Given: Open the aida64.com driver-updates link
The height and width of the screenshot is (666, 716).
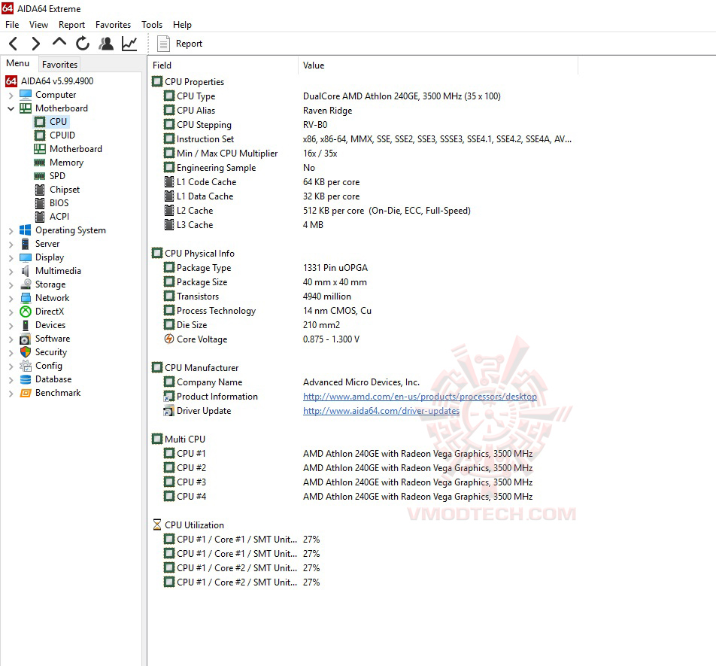Looking at the screenshot, I should coord(381,411).
